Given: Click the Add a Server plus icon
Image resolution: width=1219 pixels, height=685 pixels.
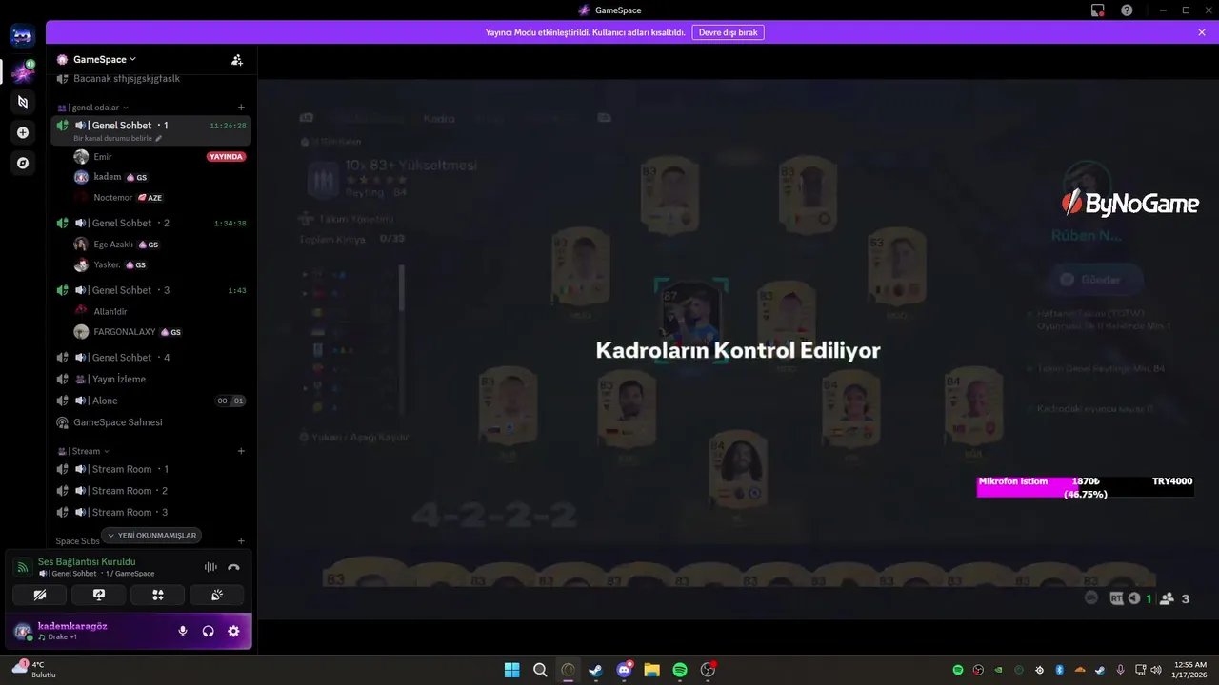Looking at the screenshot, I should [x=23, y=132].
